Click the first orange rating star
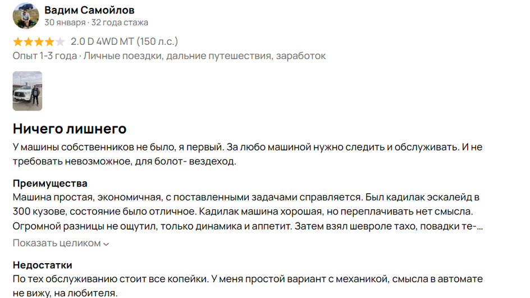This screenshot has height=298, width=530. tap(17, 42)
